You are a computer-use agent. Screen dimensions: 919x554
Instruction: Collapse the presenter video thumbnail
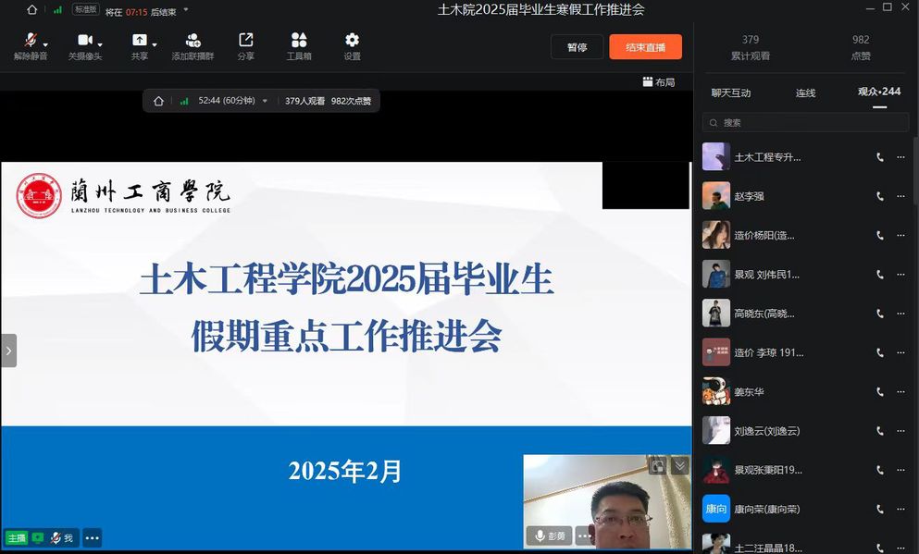pos(680,466)
